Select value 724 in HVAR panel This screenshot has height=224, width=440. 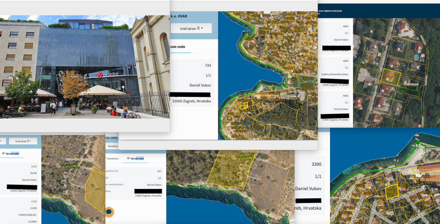coord(208,66)
